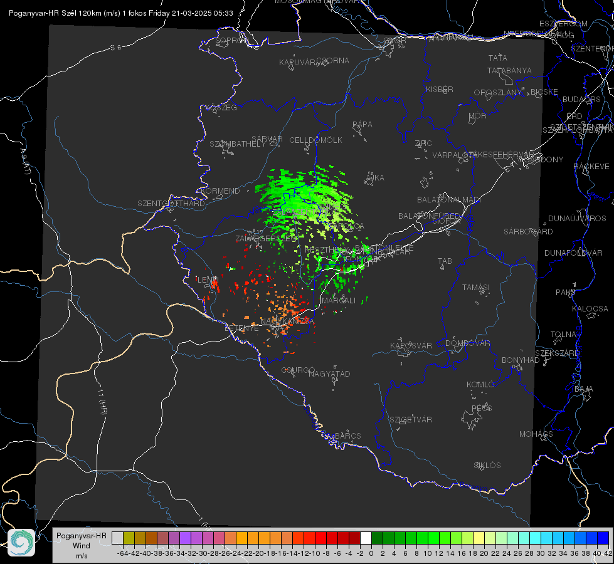The image size is (614, 564).
Task: Click the ZIRC label
Action: [423, 143]
